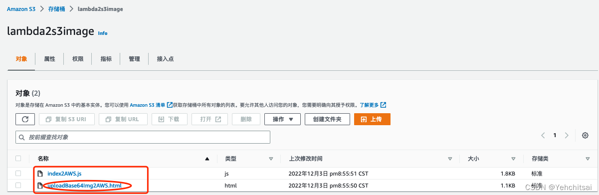Click the Info badge beside lambda2s3image
Viewport: 599px width, 195px height.
tap(103, 33)
